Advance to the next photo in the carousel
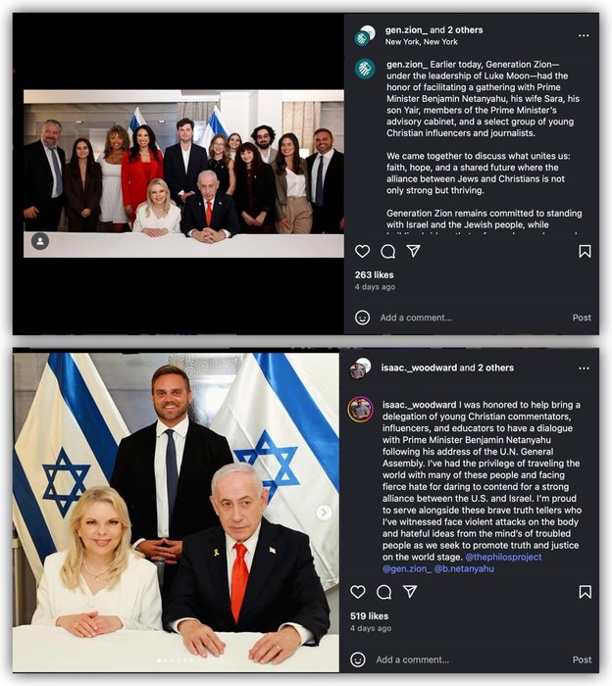This screenshot has height=686, width=612. [x=324, y=513]
